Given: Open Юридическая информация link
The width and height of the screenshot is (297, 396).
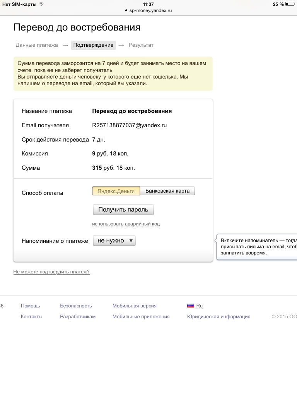Looking at the screenshot, I should (x=218, y=317).
